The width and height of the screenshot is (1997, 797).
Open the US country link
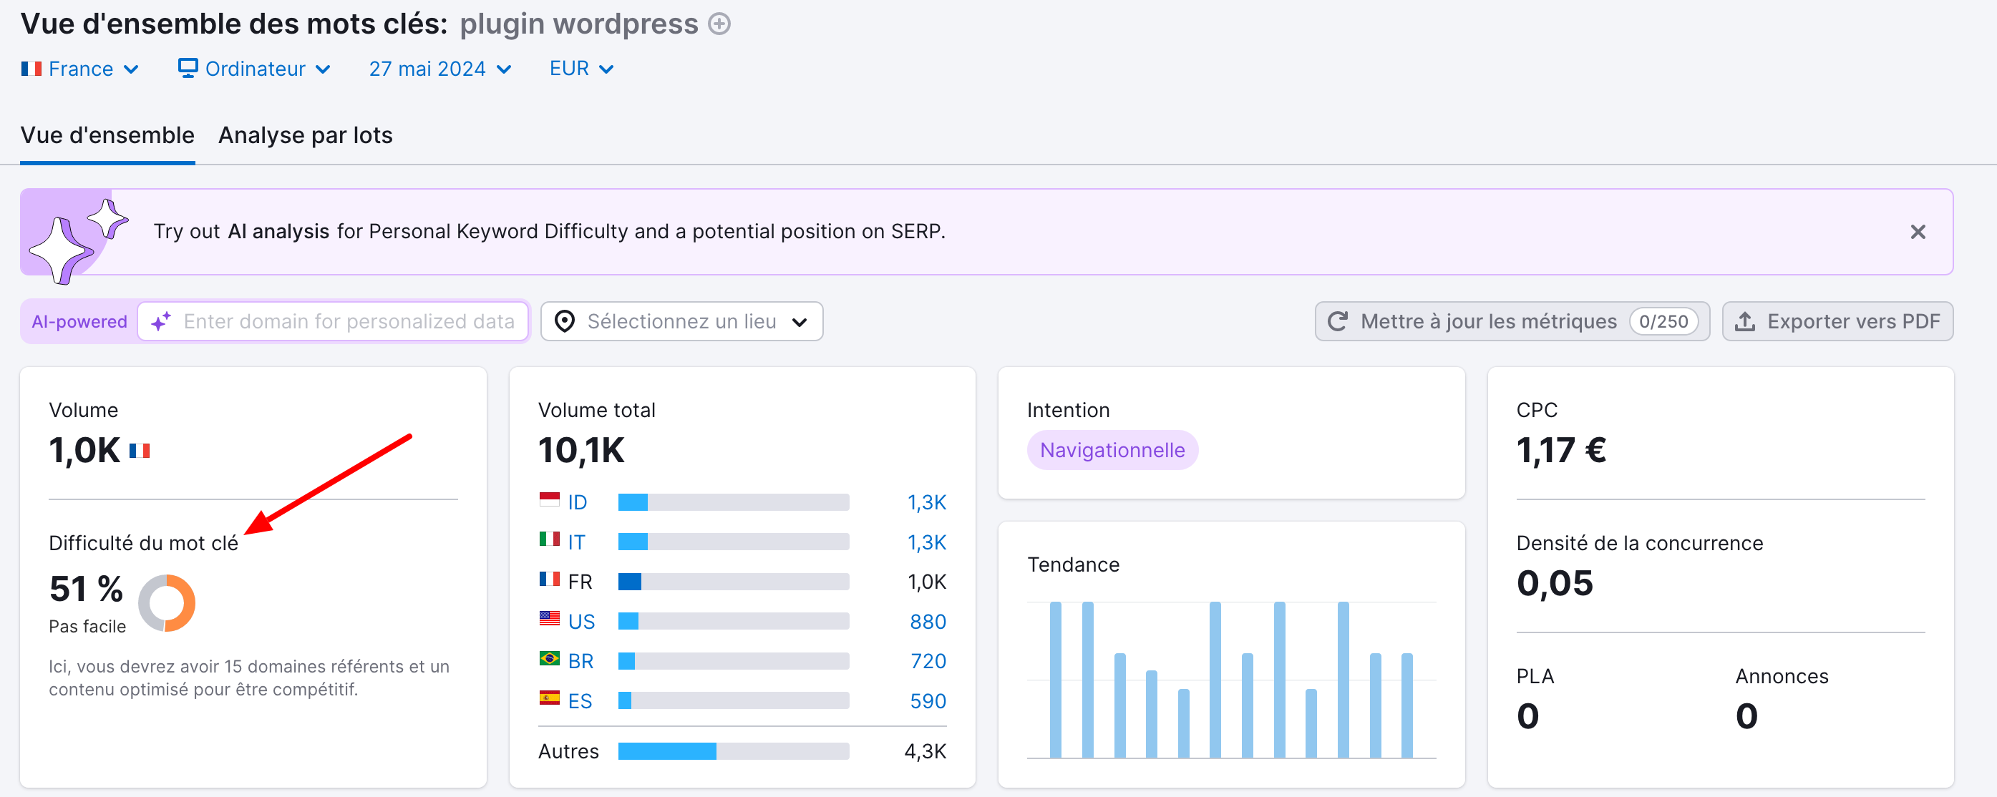tap(581, 621)
